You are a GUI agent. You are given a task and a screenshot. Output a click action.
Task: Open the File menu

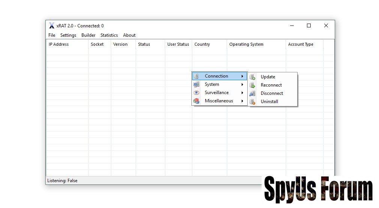point(52,35)
